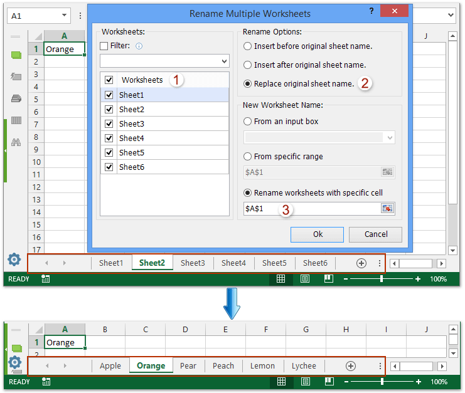Click the help question mark in dialog title
The width and height of the screenshot is (465, 393).
coord(371,11)
